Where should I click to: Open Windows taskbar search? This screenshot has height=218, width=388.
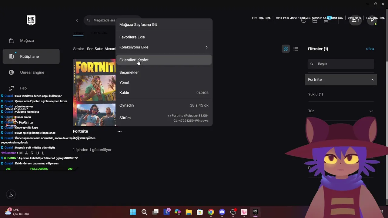tap(144, 212)
